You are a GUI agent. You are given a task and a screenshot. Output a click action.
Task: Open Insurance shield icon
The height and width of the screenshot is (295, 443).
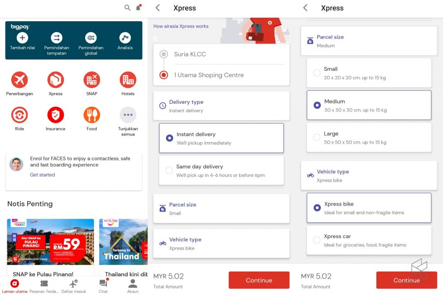[x=56, y=115]
